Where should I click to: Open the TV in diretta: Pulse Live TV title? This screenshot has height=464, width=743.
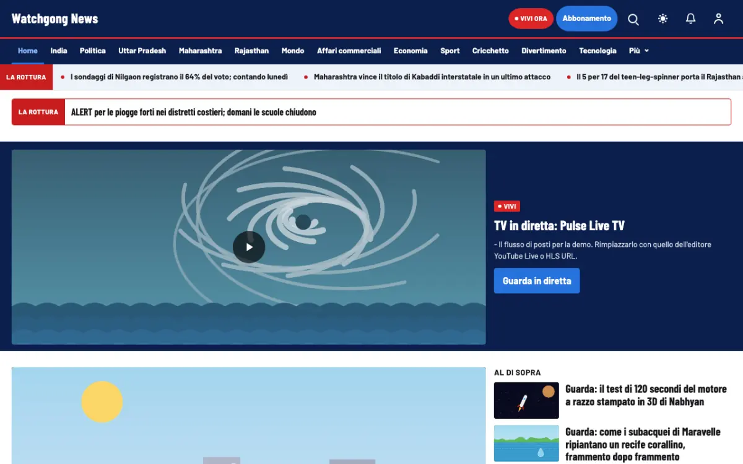[559, 226]
